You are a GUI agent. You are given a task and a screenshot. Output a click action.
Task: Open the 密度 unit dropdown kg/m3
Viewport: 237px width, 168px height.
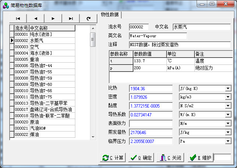coord(228,97)
